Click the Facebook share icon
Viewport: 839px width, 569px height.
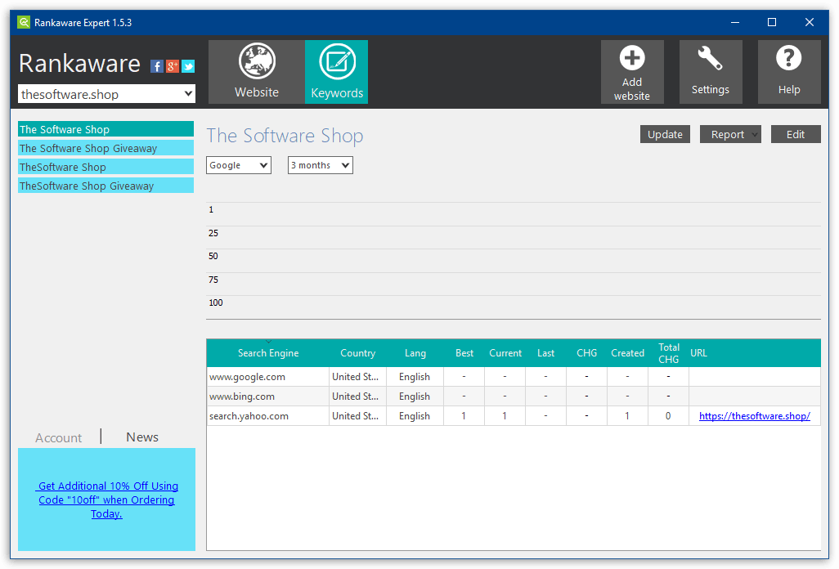[156, 66]
